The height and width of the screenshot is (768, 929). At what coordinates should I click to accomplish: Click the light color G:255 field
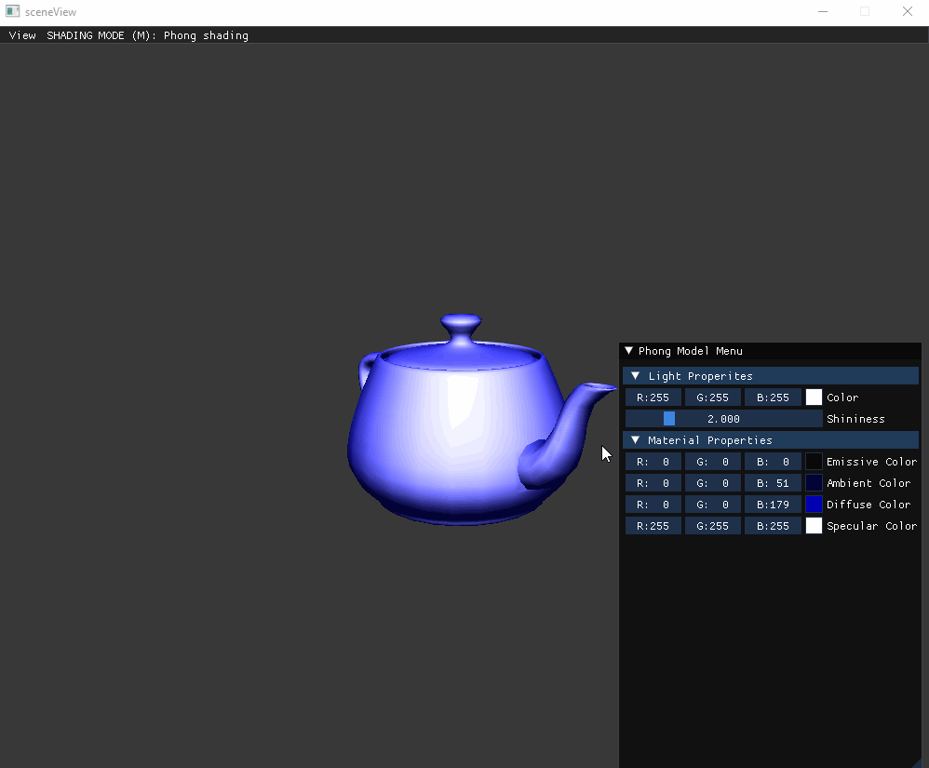[712, 397]
